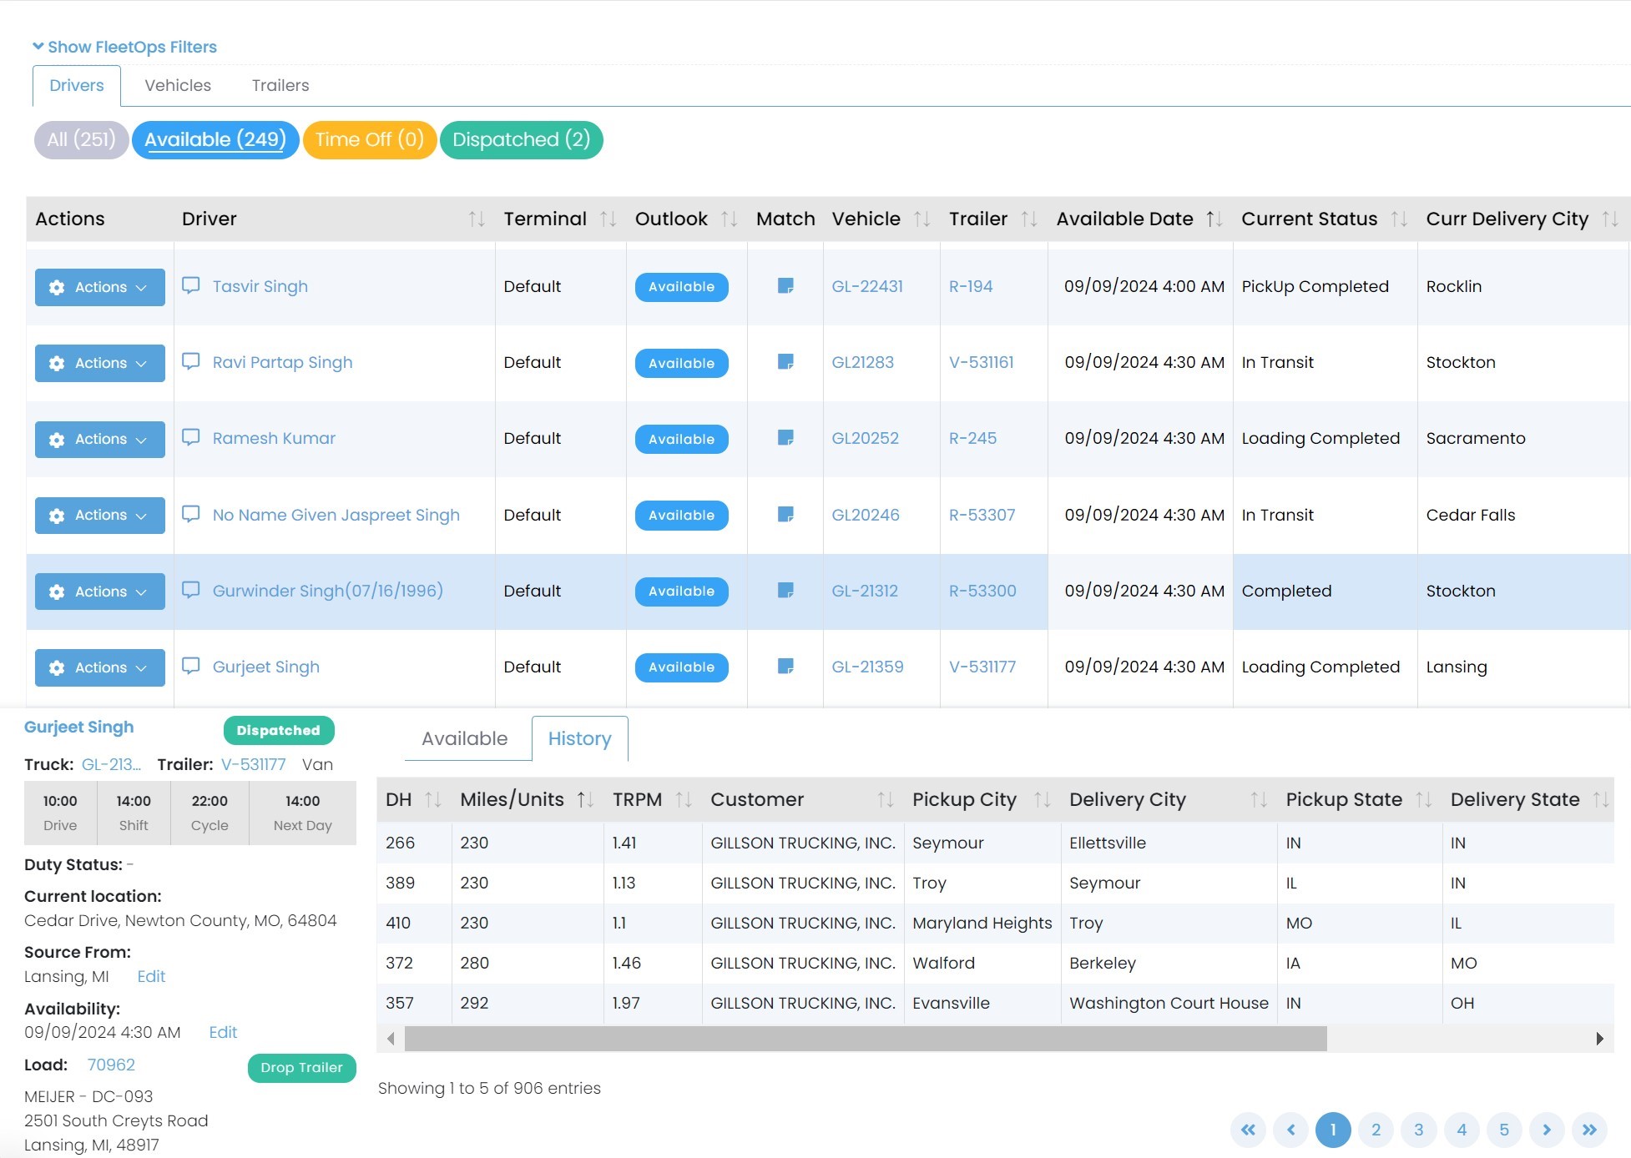Open chat icon for No Name Given Jaspreet Singh
Image resolution: width=1631 pixels, height=1158 pixels.
click(191, 514)
